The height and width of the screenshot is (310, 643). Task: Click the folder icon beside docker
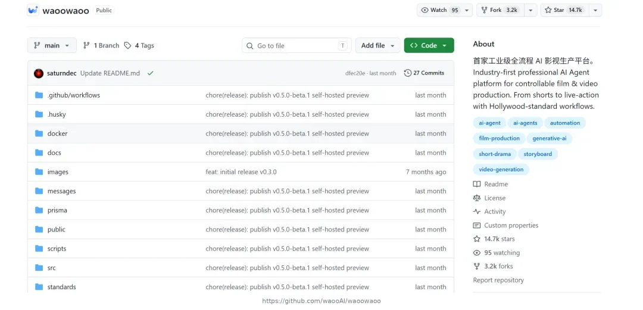(39, 133)
